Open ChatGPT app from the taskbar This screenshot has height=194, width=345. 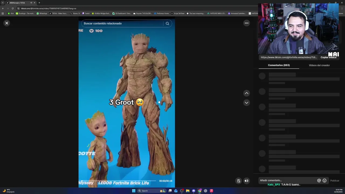[x=205, y=191]
